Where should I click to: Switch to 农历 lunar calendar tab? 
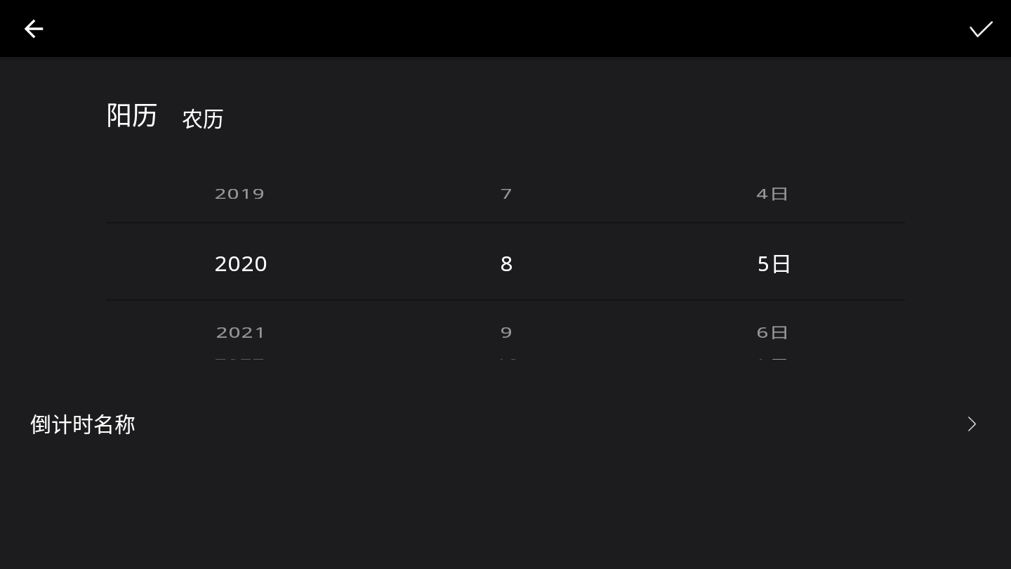(203, 119)
